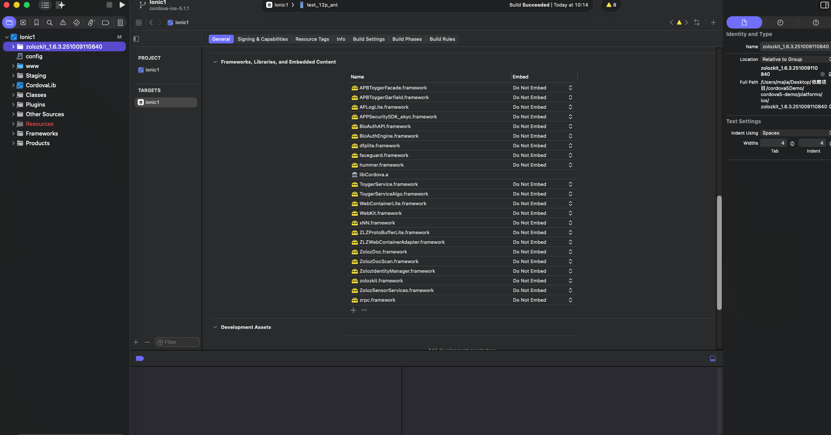Open Embed dropdown for WebKit.framework
Screen dimensions: 831x435
pos(570,214)
